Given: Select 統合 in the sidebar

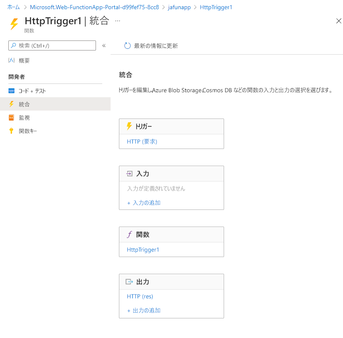Looking at the screenshot, I should [55, 104].
